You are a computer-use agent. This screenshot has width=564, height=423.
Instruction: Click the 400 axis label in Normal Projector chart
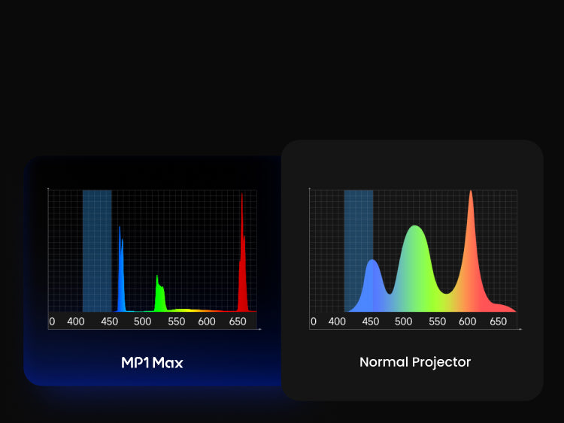click(x=337, y=322)
